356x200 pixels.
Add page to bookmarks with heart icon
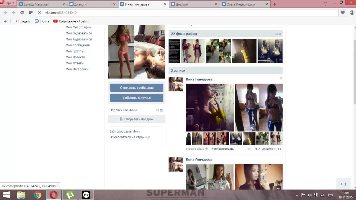coord(343,12)
